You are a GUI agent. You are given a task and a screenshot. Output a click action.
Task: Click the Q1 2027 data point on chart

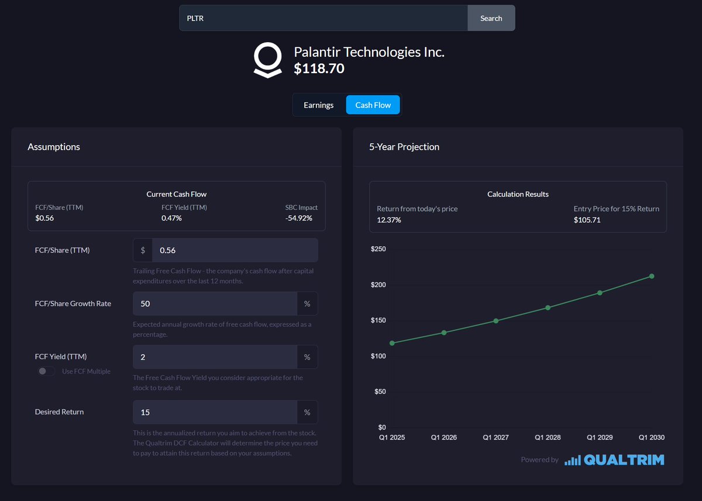[x=496, y=321]
